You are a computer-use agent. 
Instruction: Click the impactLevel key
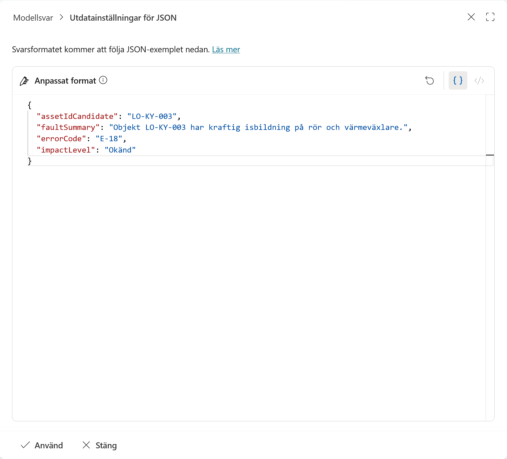point(66,150)
